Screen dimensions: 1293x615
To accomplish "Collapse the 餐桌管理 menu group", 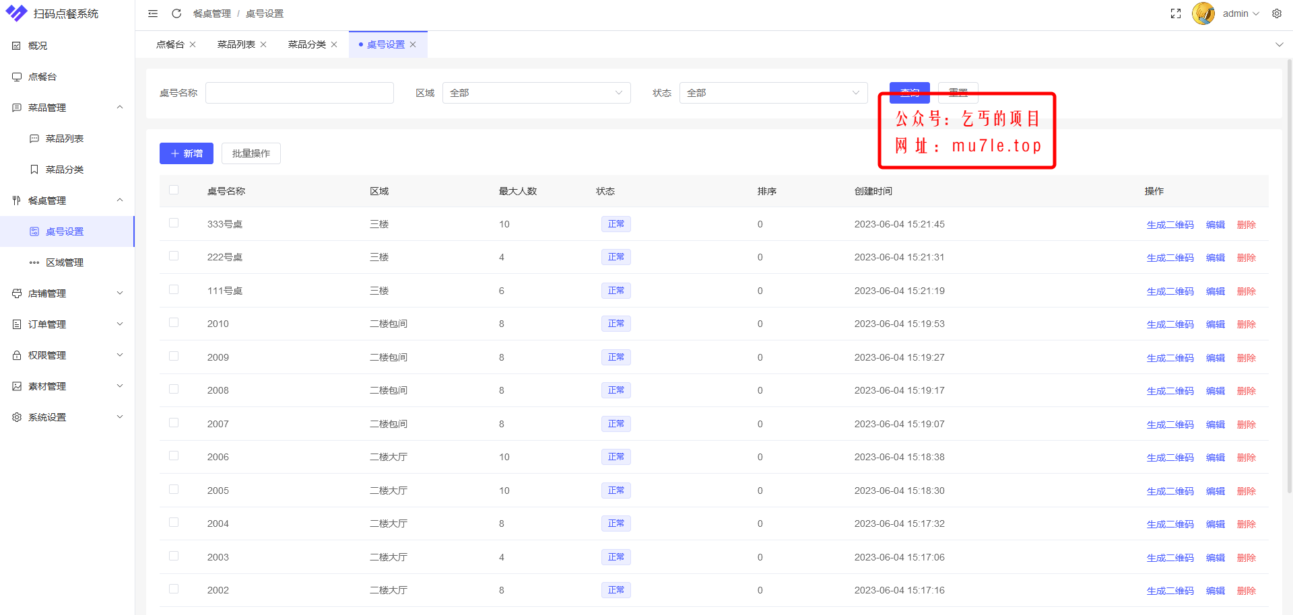I will tap(67, 201).
